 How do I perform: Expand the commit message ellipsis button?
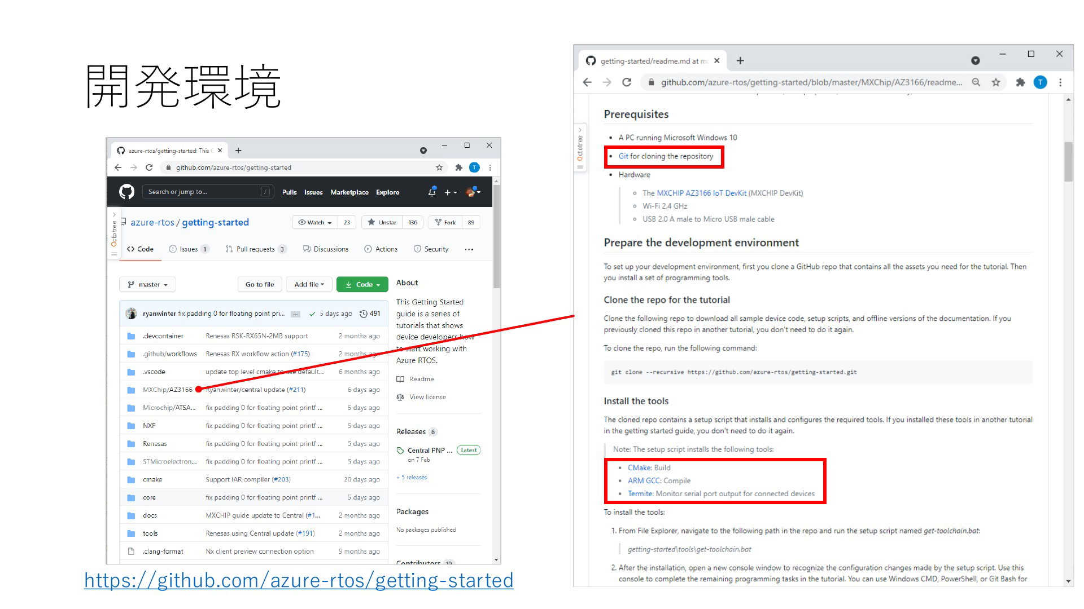coord(296,314)
